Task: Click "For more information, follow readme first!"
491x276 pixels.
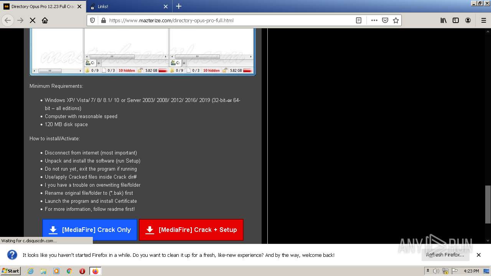Action: [x=90, y=209]
